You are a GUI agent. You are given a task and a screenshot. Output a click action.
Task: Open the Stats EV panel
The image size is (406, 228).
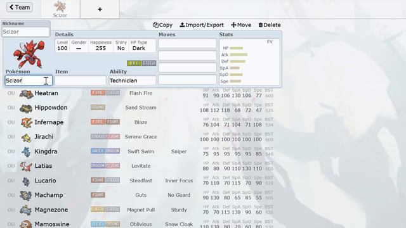(x=249, y=62)
